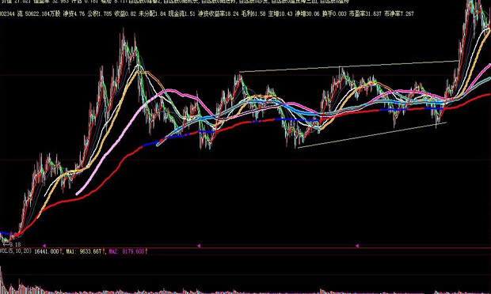Click the 现金流1.51 cash flow field

pyautogui.click(x=182, y=13)
